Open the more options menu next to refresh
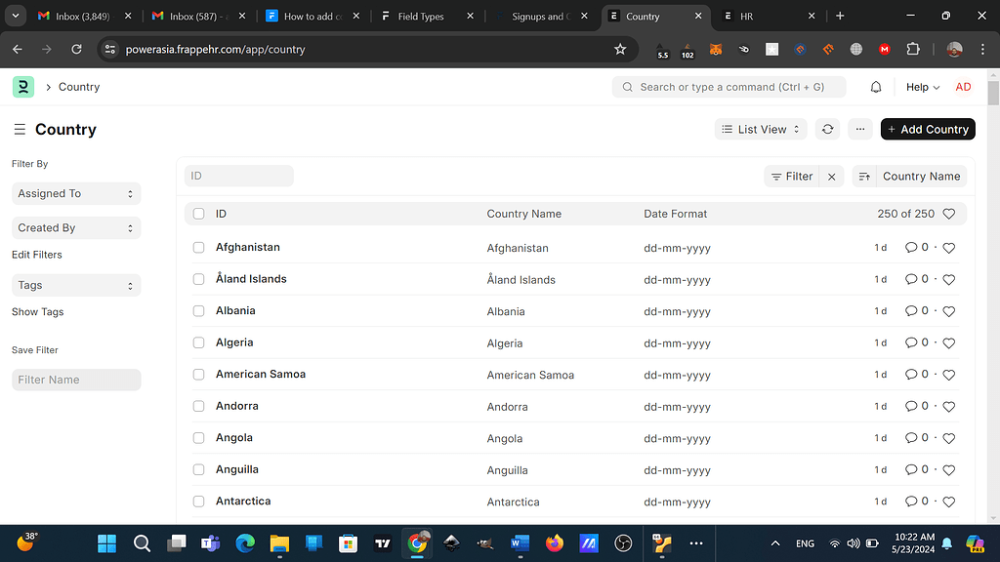The image size is (1000, 562). point(860,129)
